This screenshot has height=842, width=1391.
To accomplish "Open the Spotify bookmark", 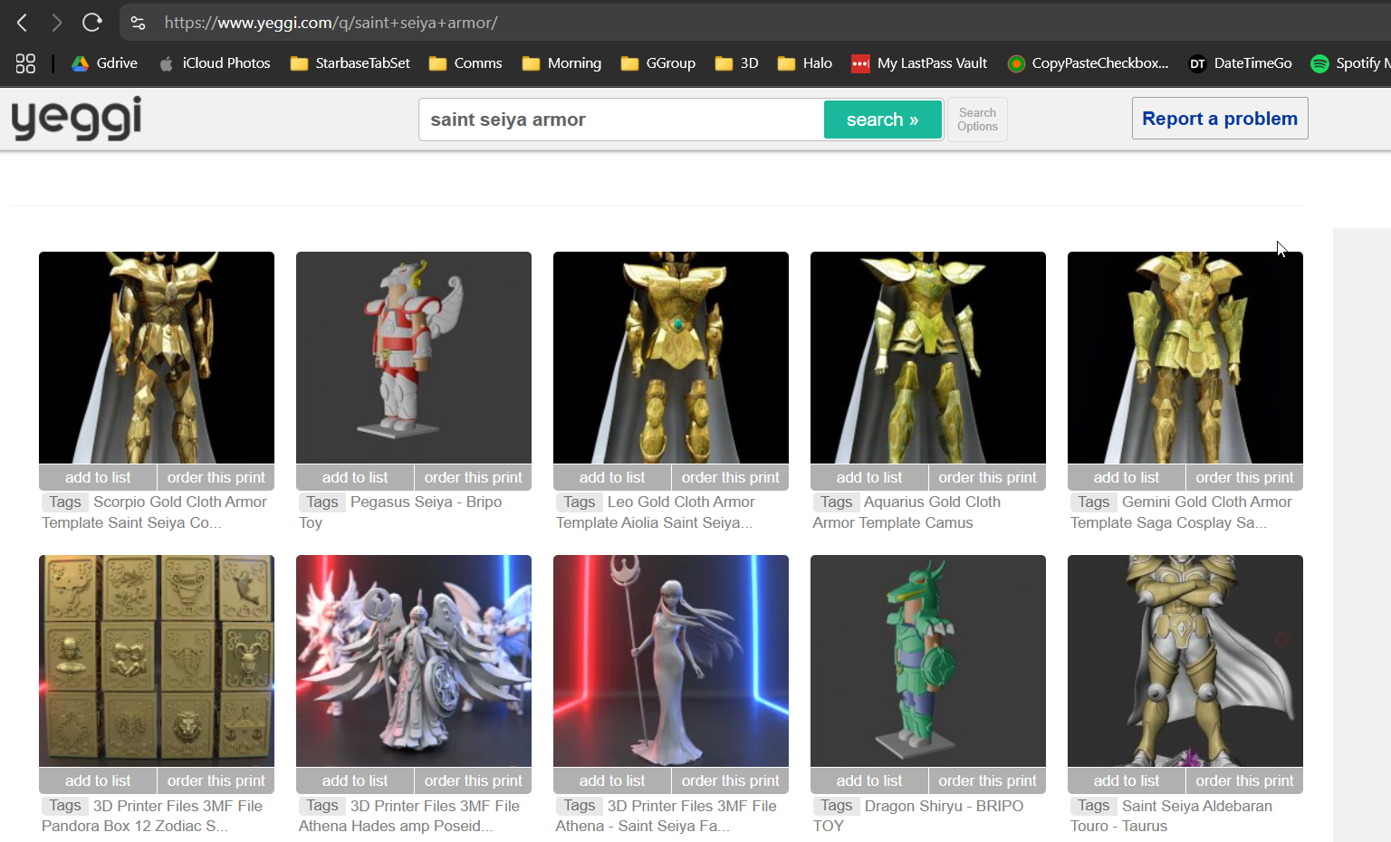I will 1350,63.
